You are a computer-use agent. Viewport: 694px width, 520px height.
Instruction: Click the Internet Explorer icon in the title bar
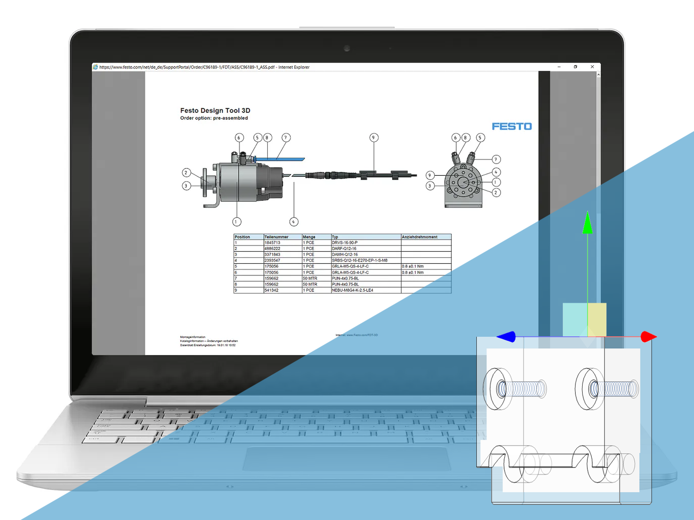95,67
